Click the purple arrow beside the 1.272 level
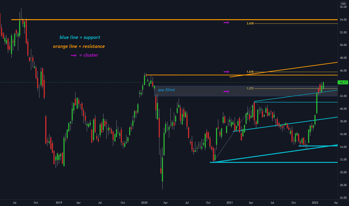 (x=226, y=91)
